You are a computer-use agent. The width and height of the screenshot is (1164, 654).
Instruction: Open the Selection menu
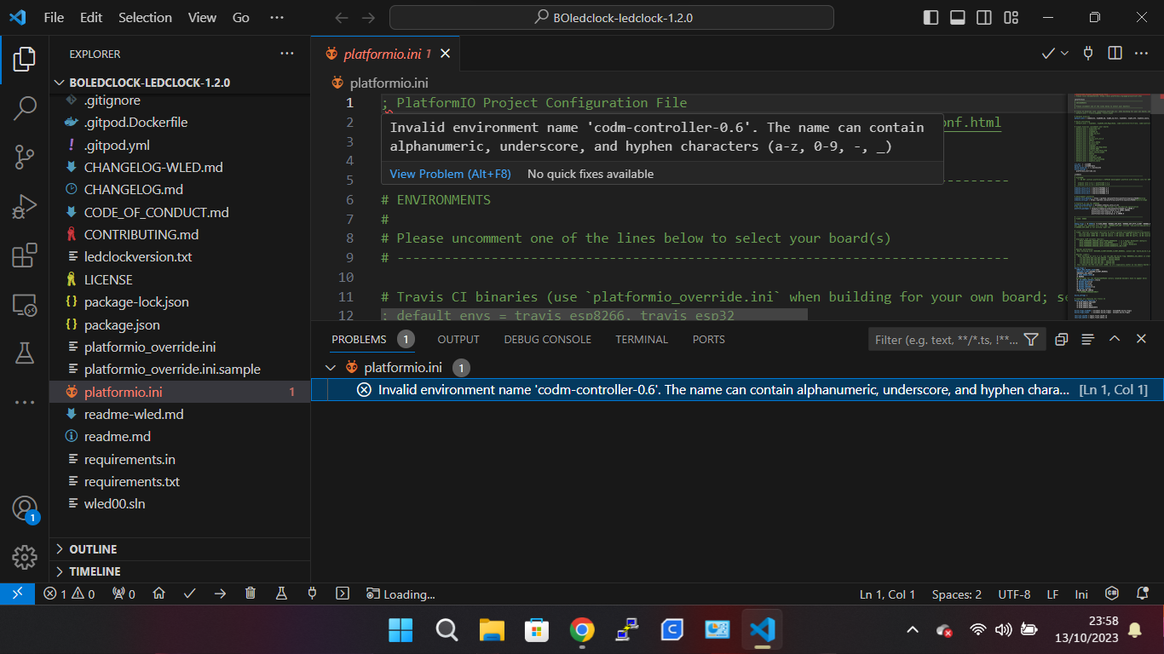tap(145, 17)
